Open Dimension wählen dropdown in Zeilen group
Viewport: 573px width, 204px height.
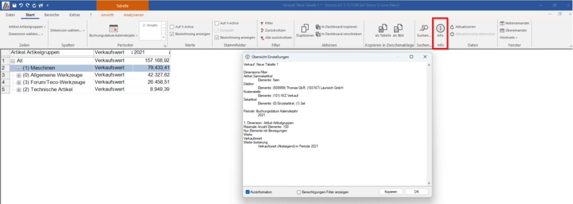(x=26, y=34)
